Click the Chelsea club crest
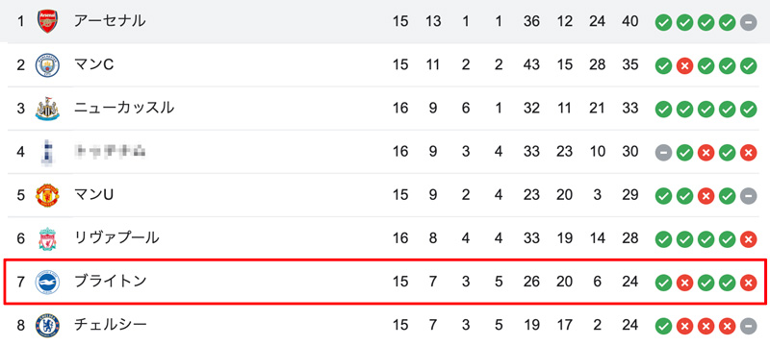This screenshot has height=346, width=770. click(x=47, y=325)
